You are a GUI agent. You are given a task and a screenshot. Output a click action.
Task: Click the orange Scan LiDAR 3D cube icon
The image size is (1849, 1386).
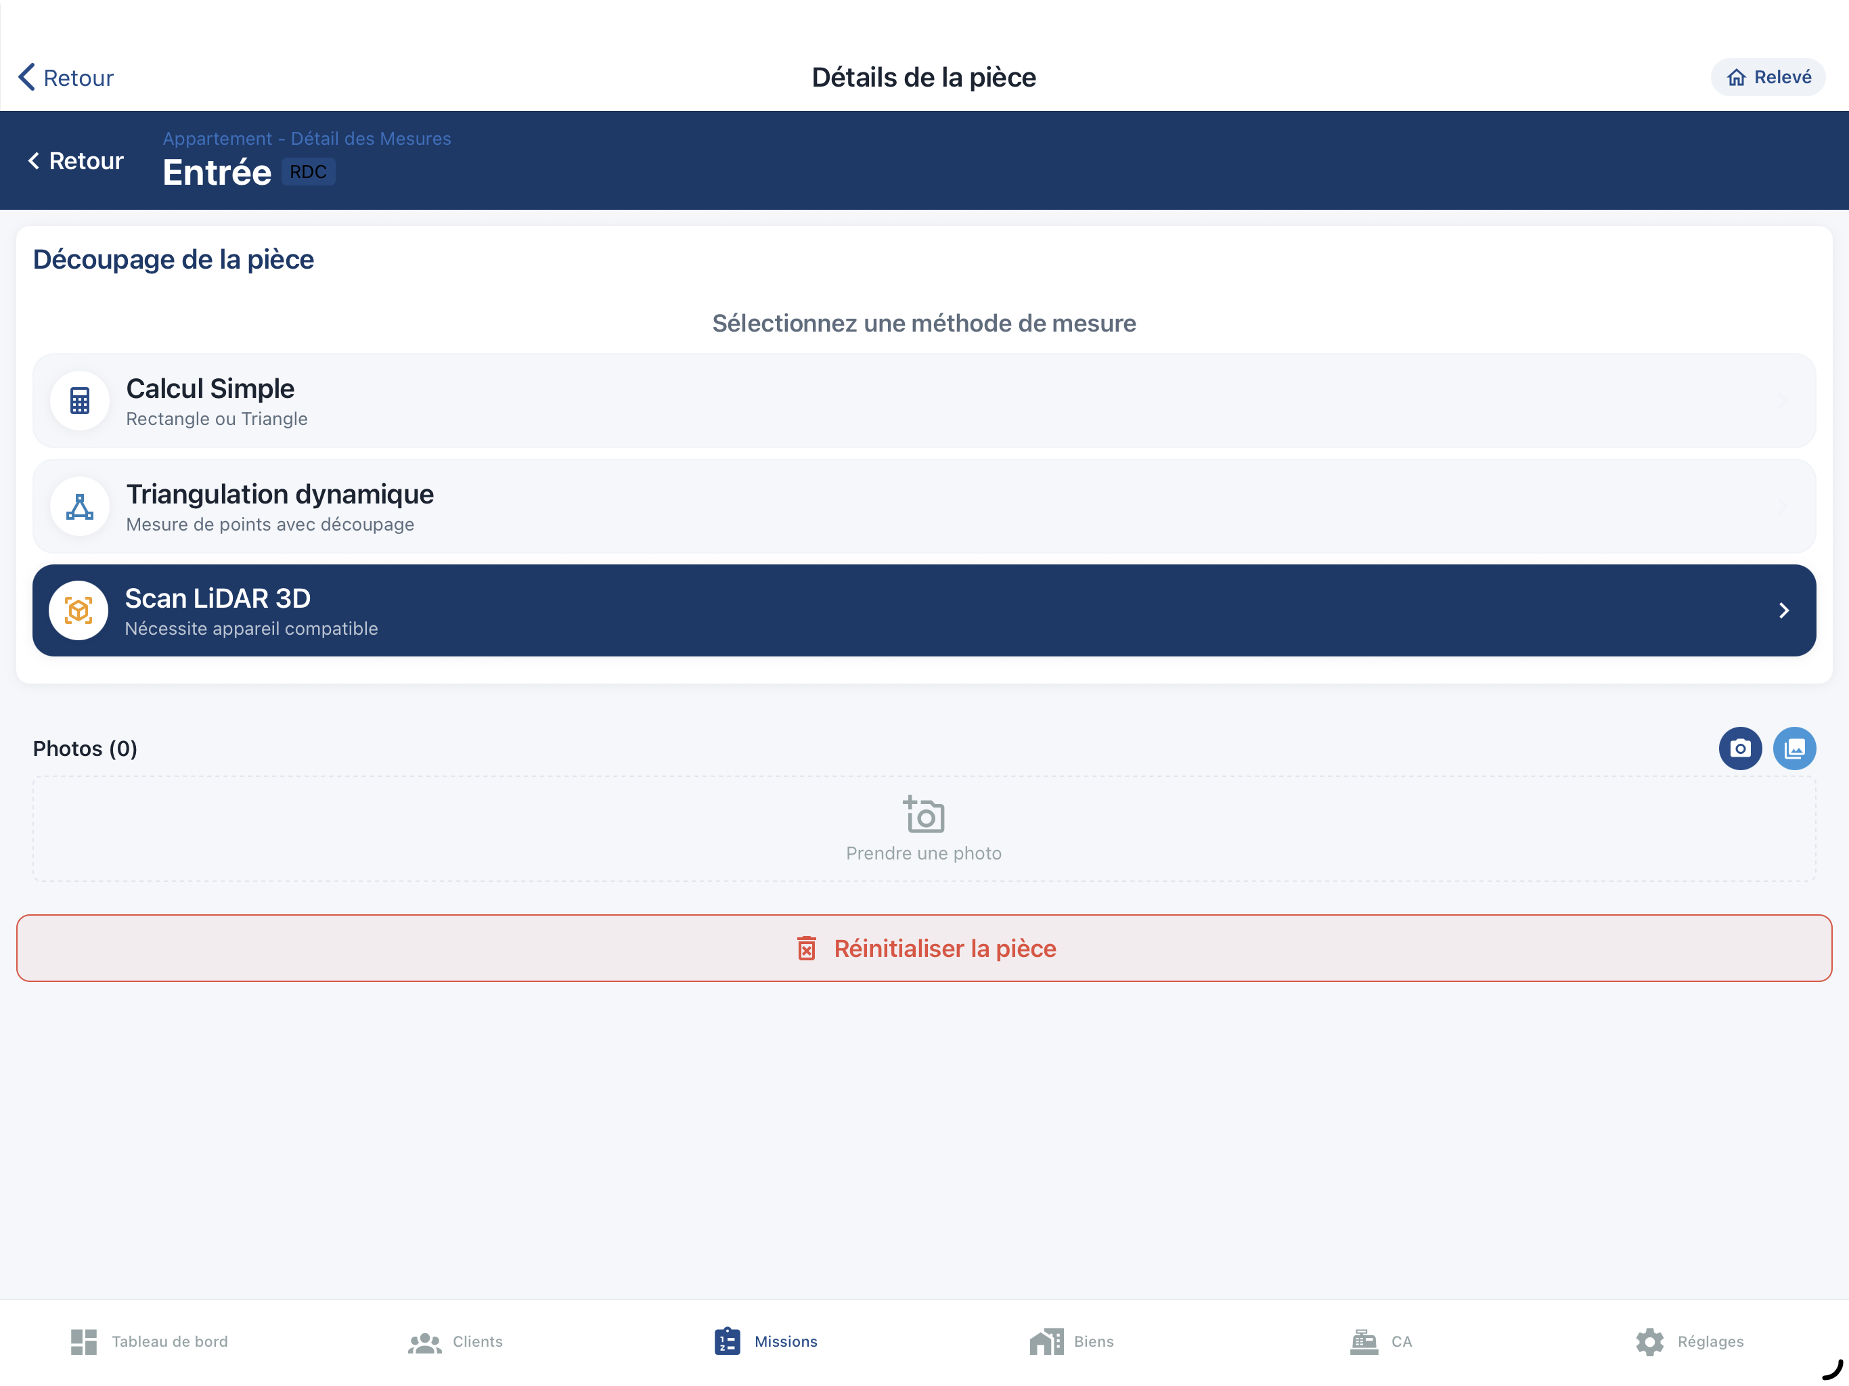pos(78,610)
